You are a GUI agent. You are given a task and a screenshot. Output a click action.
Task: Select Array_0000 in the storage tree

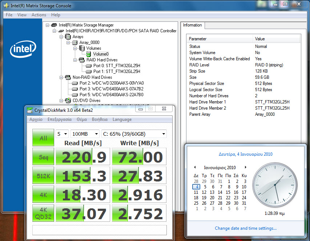(x=89, y=42)
